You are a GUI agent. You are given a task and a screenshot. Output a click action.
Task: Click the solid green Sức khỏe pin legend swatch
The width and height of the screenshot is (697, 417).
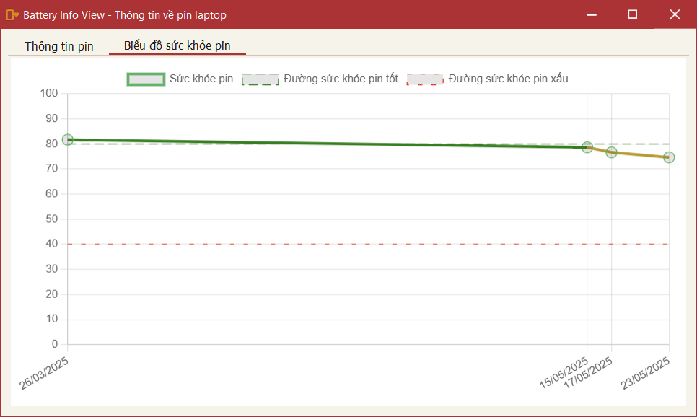click(146, 79)
